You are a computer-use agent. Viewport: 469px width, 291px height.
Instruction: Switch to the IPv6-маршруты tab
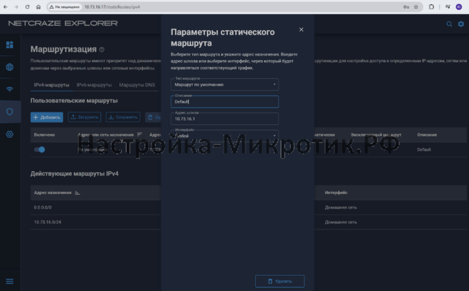[94, 85]
